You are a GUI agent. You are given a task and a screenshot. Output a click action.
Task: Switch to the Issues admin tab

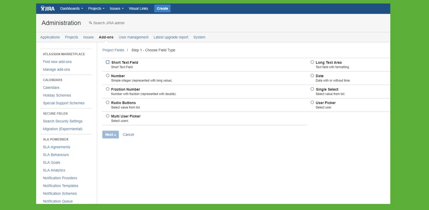pyautogui.click(x=88, y=37)
